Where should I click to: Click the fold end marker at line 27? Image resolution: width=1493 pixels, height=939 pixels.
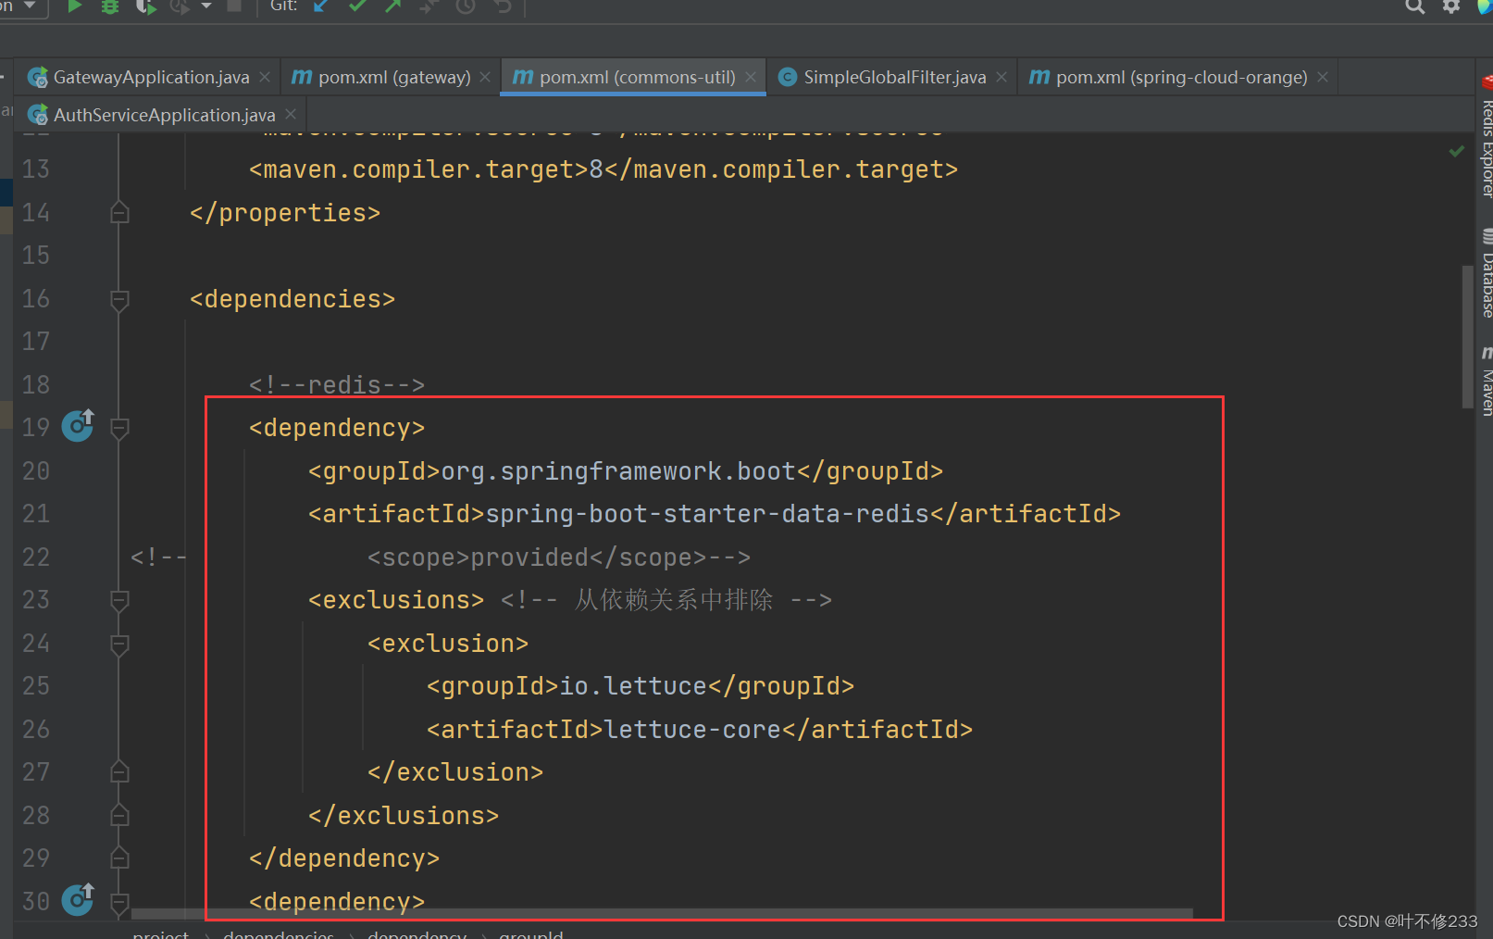coord(119,772)
